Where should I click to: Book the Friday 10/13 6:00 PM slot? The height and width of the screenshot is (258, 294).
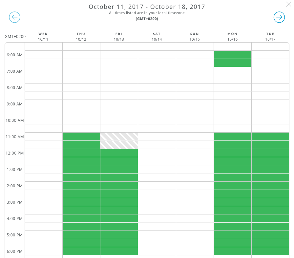(x=119, y=251)
